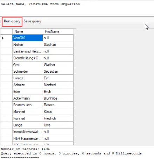Select the Klaus first name cell

tap(58, 112)
